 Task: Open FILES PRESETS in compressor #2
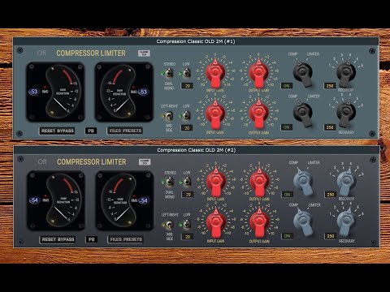click(x=126, y=239)
